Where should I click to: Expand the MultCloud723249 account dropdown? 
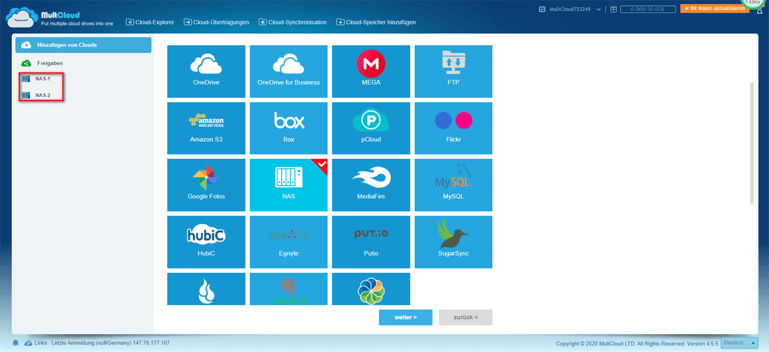[x=570, y=9]
